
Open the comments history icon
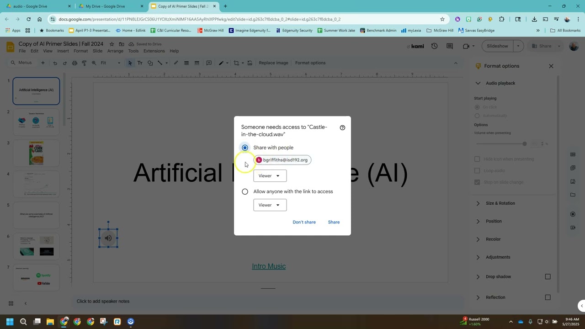tap(450, 46)
